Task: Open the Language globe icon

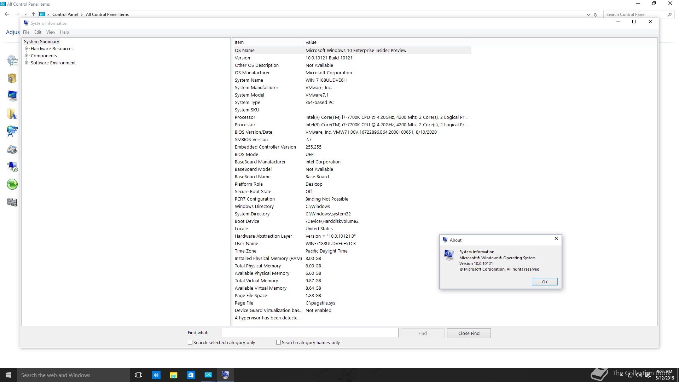Action: 12,131
